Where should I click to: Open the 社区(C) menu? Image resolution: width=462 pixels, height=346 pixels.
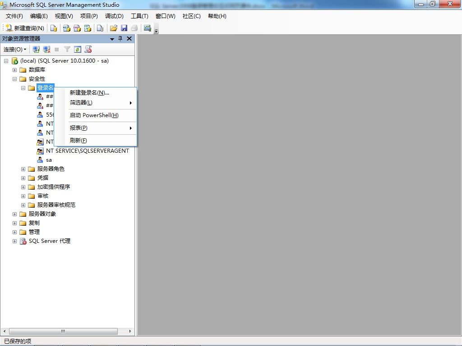coord(191,16)
